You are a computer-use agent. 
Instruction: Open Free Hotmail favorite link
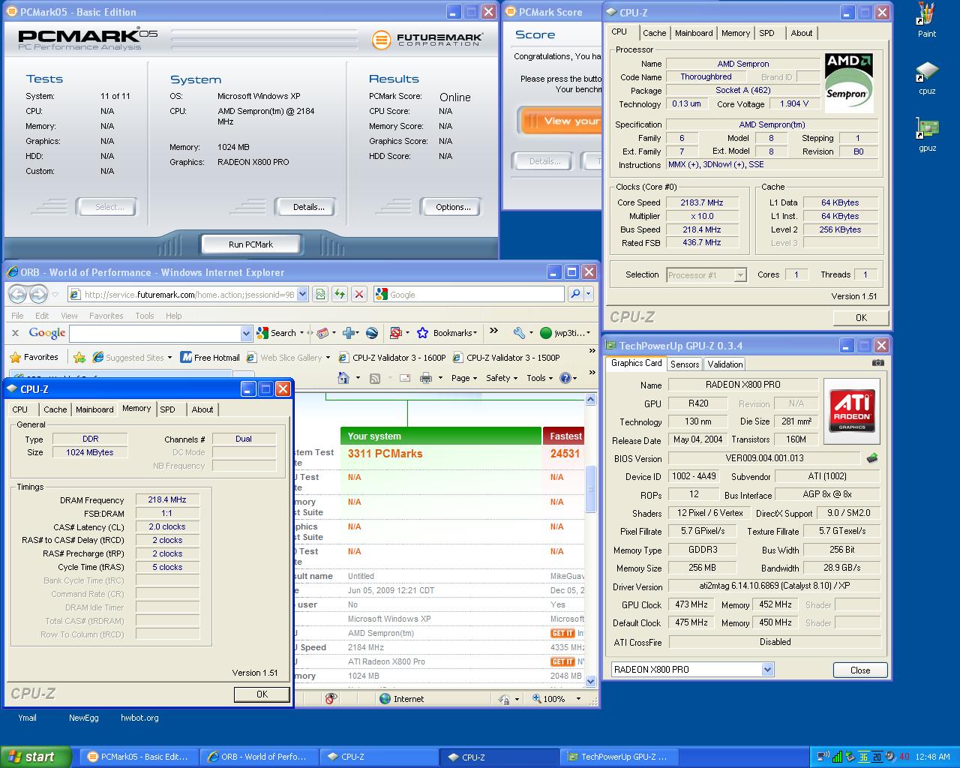point(210,358)
